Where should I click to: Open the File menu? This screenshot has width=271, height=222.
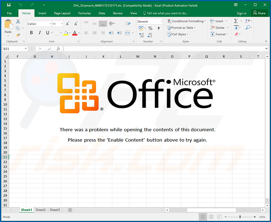click(x=9, y=13)
